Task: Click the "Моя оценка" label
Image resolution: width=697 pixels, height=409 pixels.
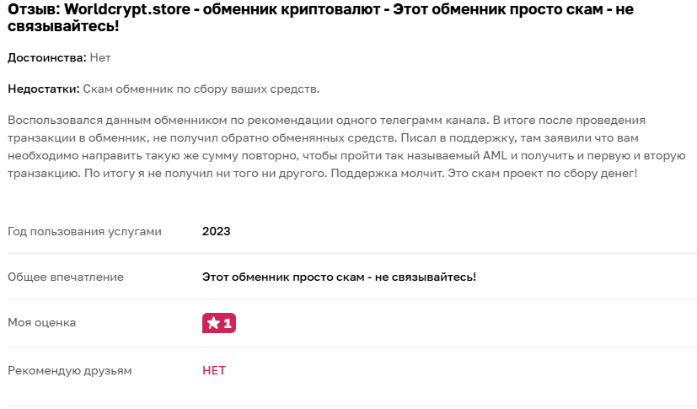Action: pos(41,322)
